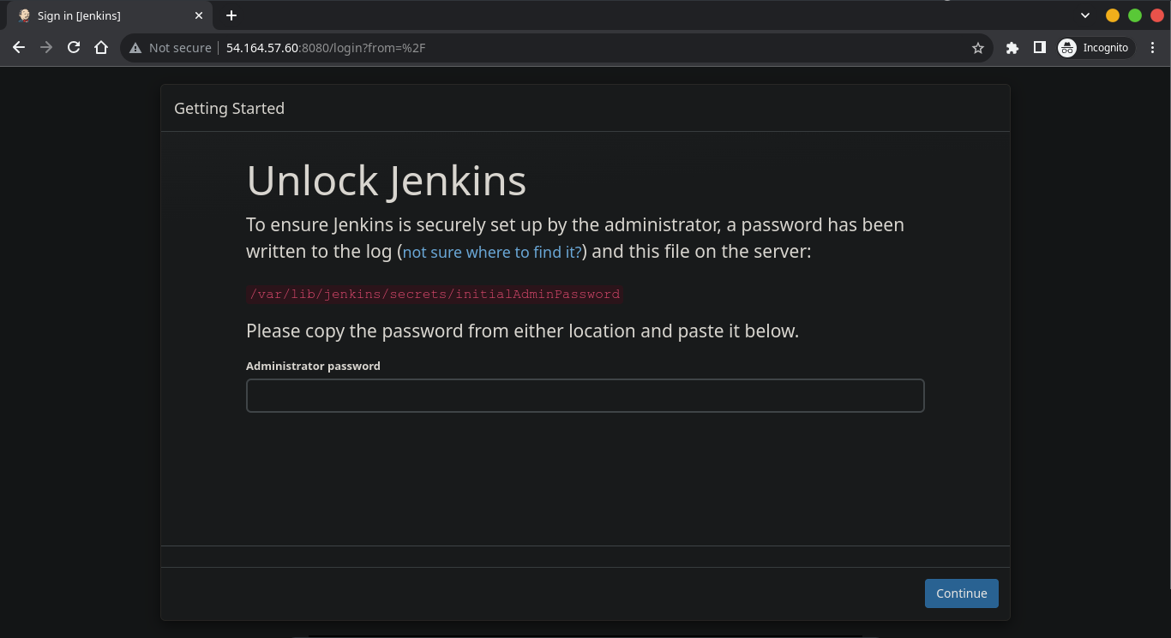Click the browser back arrow
Viewport: 1171px width, 638px height.
(x=19, y=48)
